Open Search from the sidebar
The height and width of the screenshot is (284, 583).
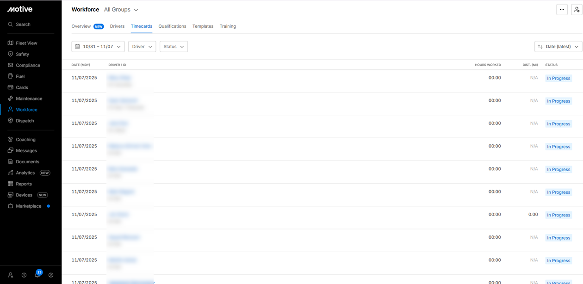pyautogui.click(x=19, y=25)
